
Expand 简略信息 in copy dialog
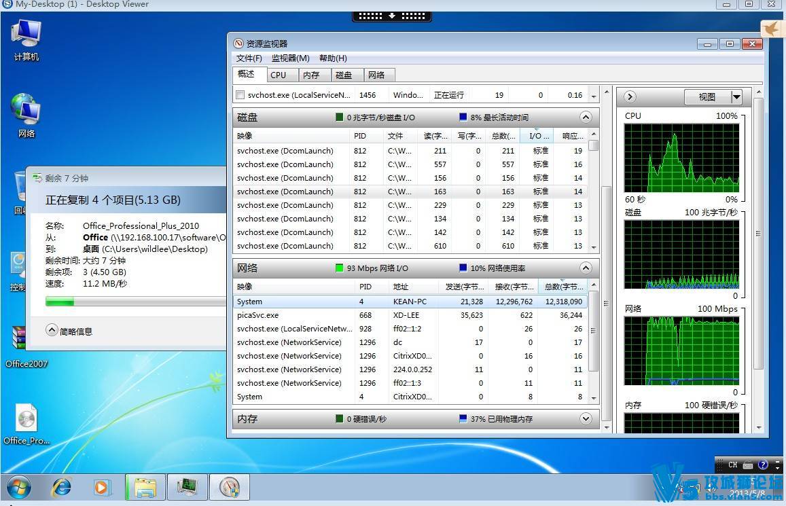coord(52,331)
